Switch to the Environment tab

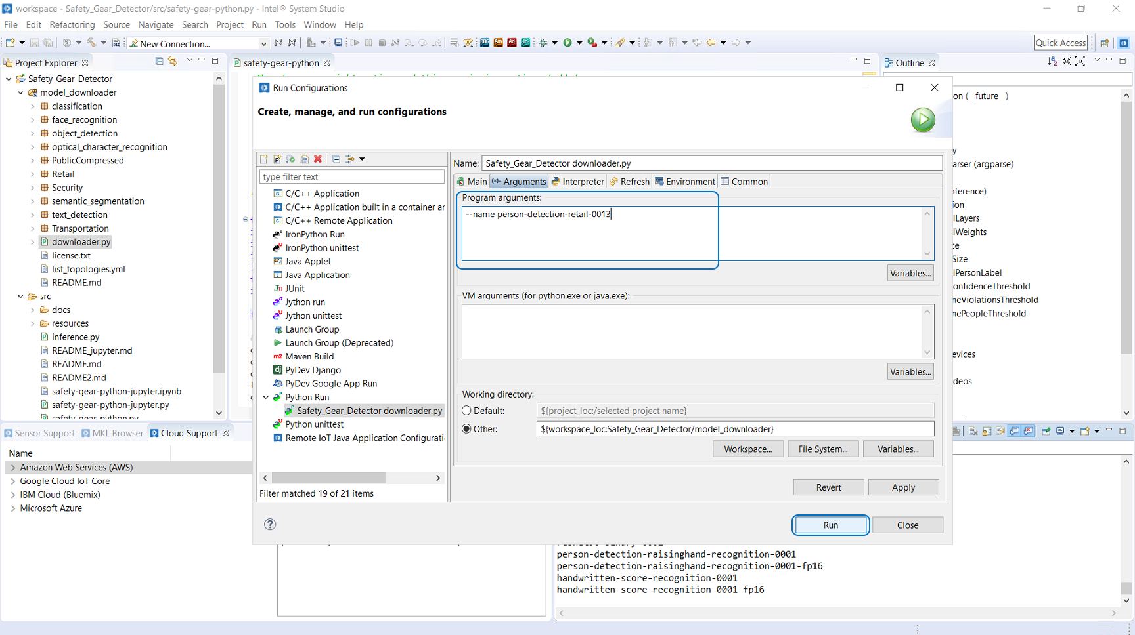coord(685,182)
